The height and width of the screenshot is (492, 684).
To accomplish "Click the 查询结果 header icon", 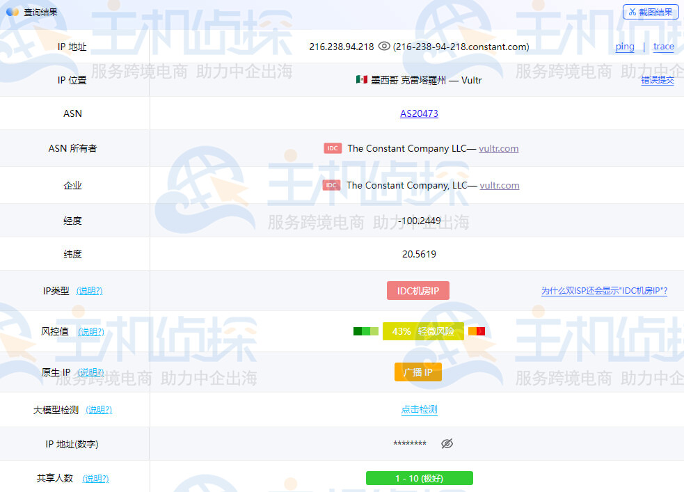I will pos(13,13).
